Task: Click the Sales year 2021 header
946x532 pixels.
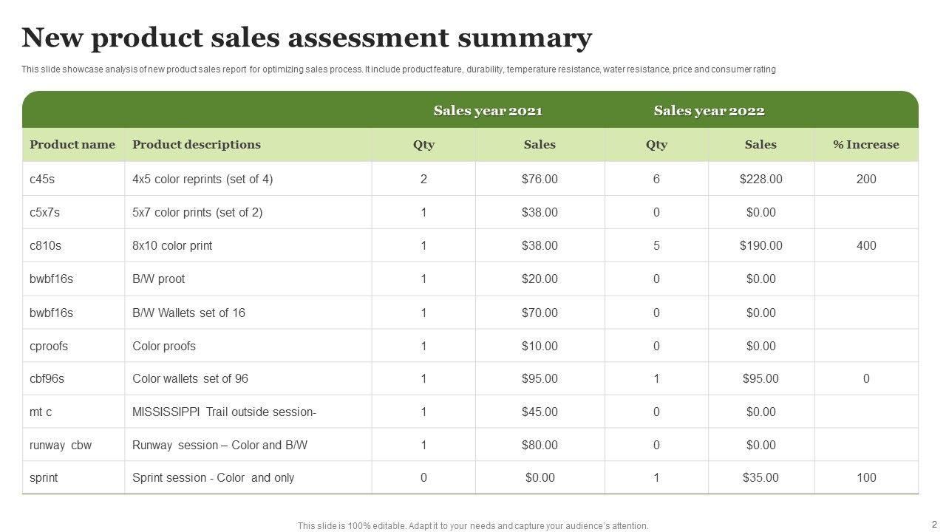Action: coord(488,111)
